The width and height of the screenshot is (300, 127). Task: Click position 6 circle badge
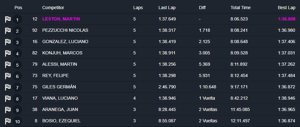tap(17, 76)
